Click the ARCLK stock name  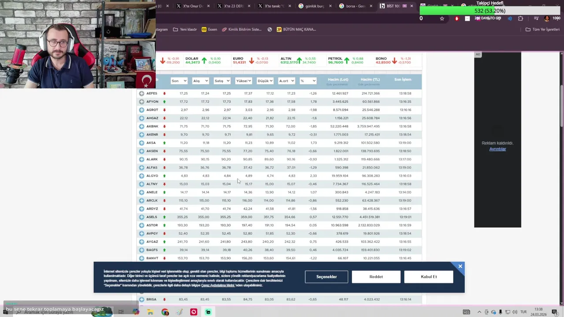click(x=152, y=200)
